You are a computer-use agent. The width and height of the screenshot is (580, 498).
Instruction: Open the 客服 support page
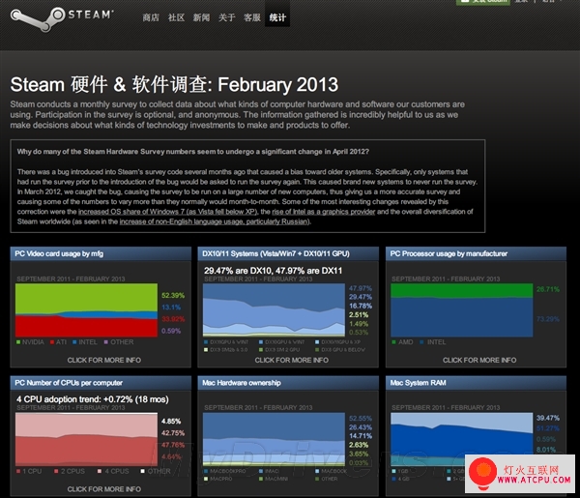252,17
